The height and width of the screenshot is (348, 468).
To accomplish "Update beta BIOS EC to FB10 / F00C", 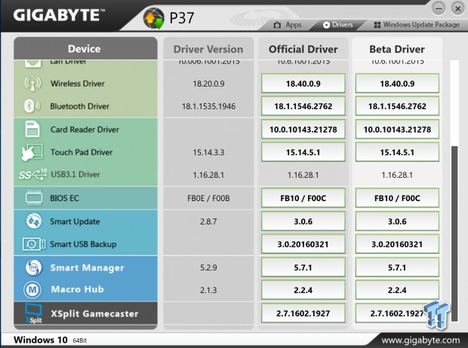I will coord(397,198).
